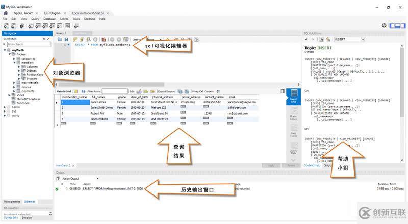Click the new SQL tab toolbar icon
The image size is (408, 224).
click(x=6, y=26)
